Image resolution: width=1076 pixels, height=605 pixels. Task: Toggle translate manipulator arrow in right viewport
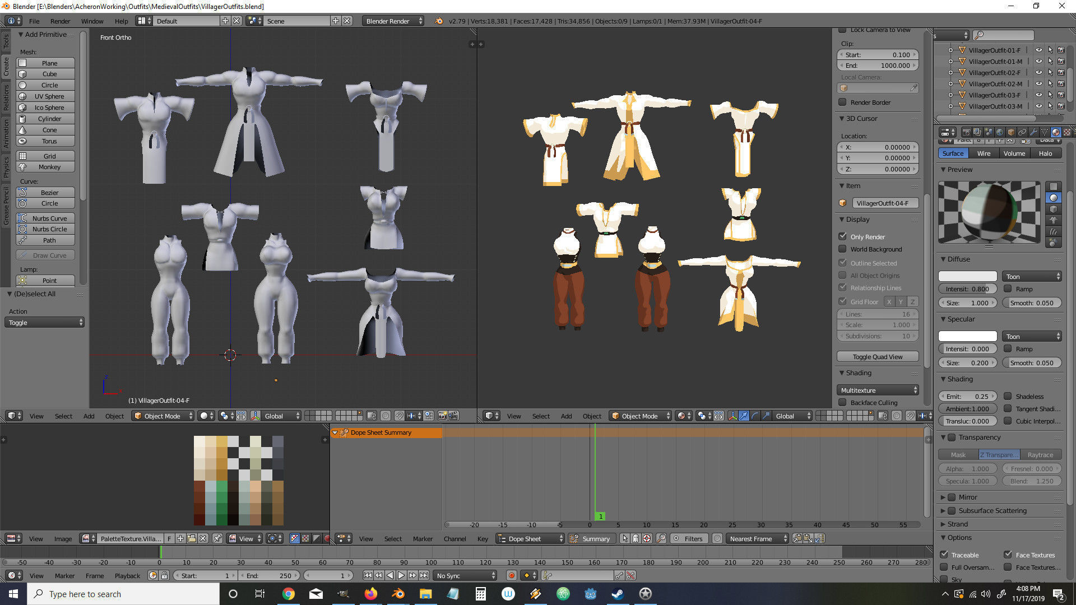click(x=744, y=416)
